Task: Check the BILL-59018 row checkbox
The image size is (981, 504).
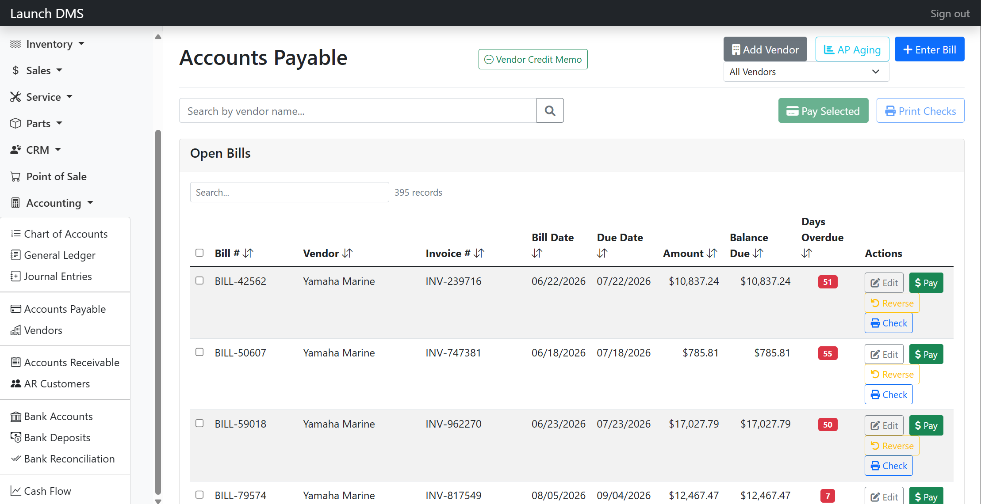Action: pyautogui.click(x=199, y=423)
